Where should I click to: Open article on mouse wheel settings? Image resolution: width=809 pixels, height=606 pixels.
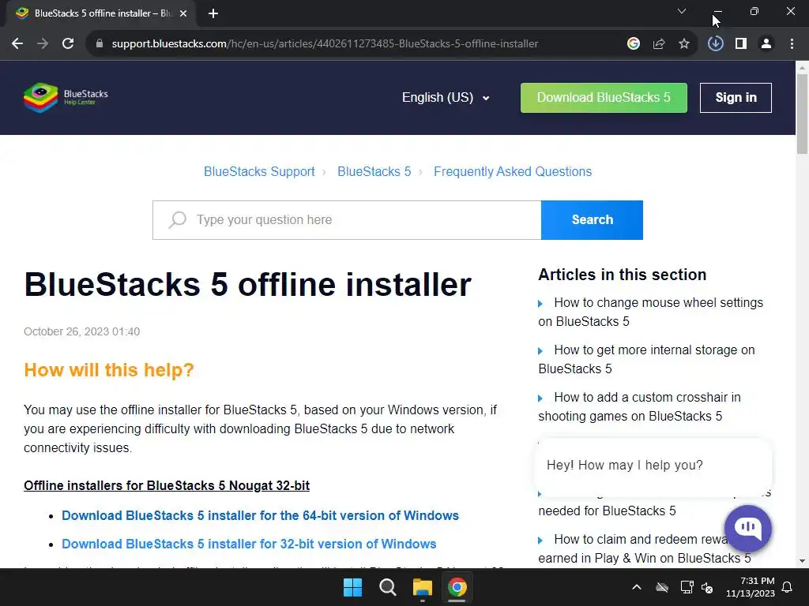pyautogui.click(x=651, y=312)
